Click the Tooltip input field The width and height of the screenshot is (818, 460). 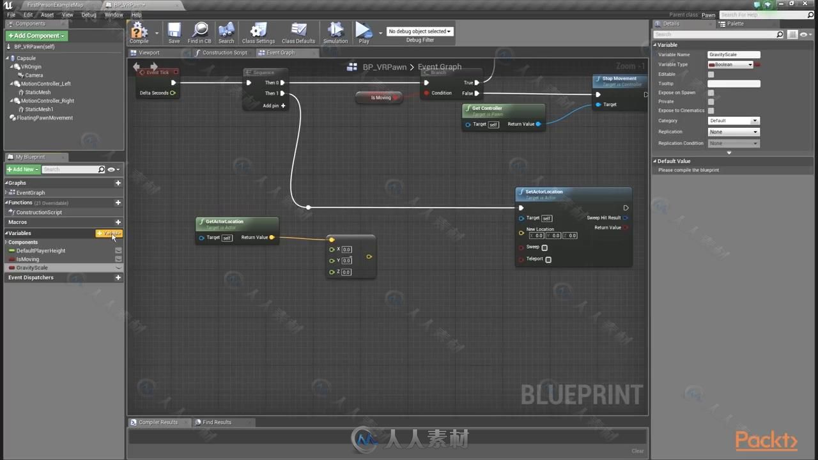click(734, 84)
